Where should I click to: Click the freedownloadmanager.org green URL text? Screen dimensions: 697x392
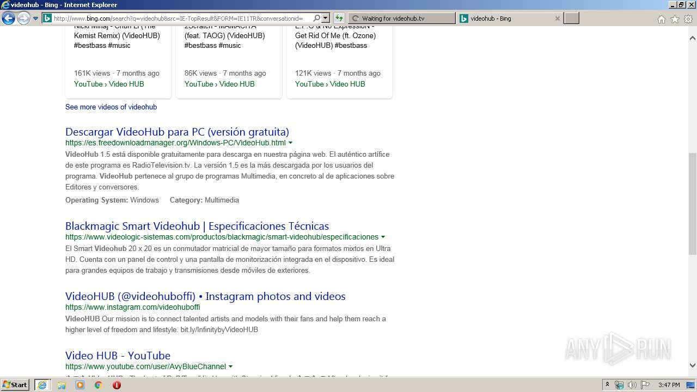click(175, 143)
